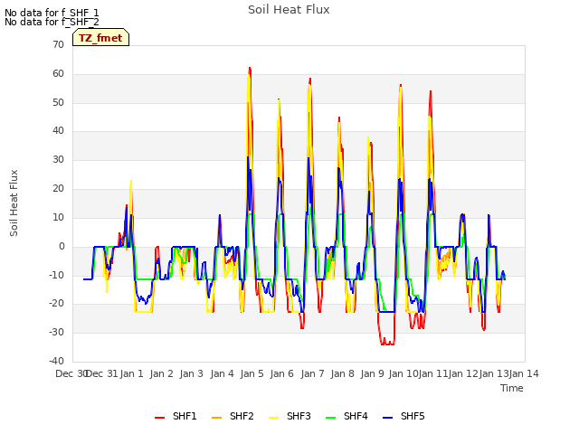The height and width of the screenshot is (434, 579).
Task: Click the Jan 9 x-axis tick label
Action: (372, 373)
